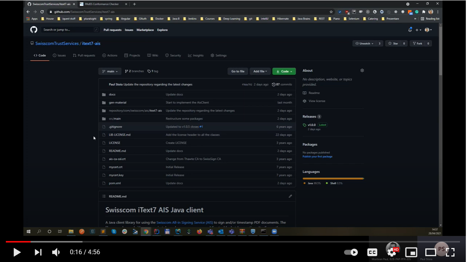Open the SwisscomTrustServices owner link
Viewport: 467px width, 262px height.
coord(57,44)
